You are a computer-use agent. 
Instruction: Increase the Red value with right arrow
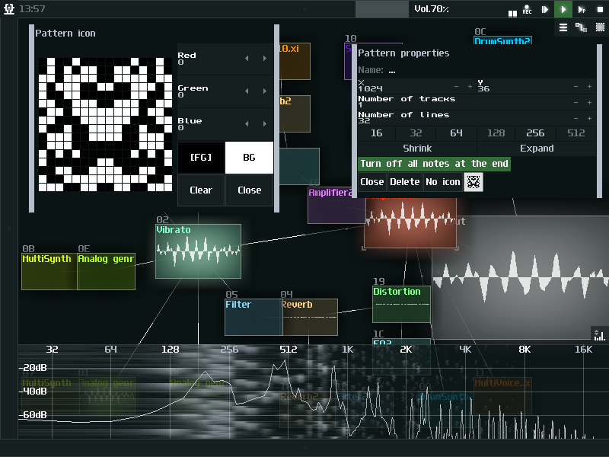(265, 59)
